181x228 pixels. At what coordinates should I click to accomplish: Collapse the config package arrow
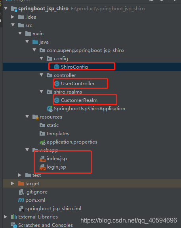point(42,58)
